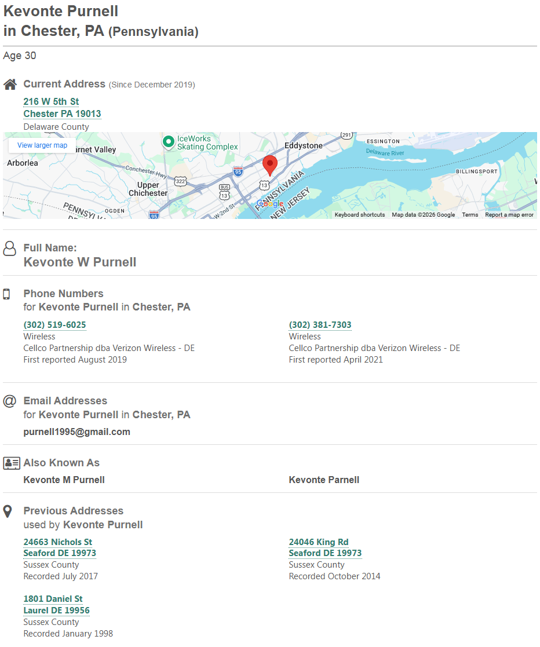
Task: Open the 1801 Daniel St previous address
Action: coord(53,599)
